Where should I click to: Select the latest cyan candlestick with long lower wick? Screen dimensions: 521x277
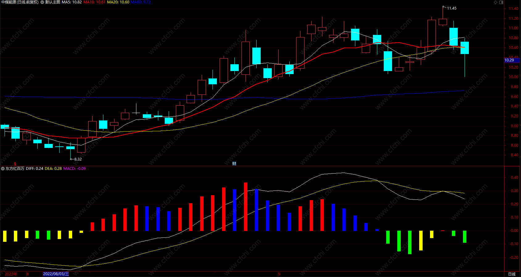465,48
